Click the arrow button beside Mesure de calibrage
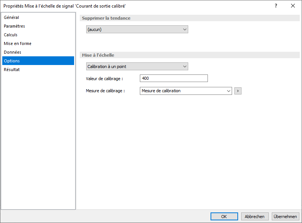 (238, 91)
